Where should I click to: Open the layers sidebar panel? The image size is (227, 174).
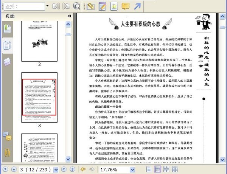[7, 62]
